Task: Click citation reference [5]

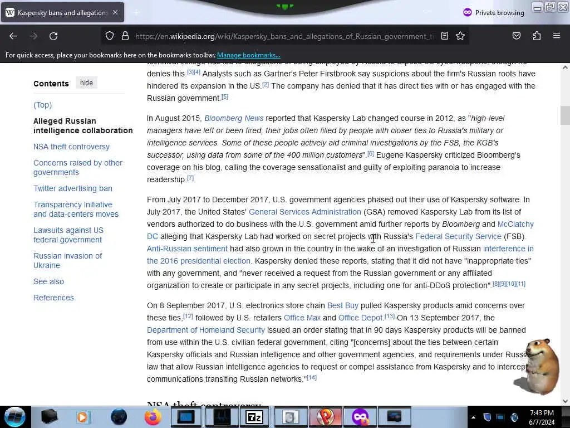Action: click(x=225, y=97)
